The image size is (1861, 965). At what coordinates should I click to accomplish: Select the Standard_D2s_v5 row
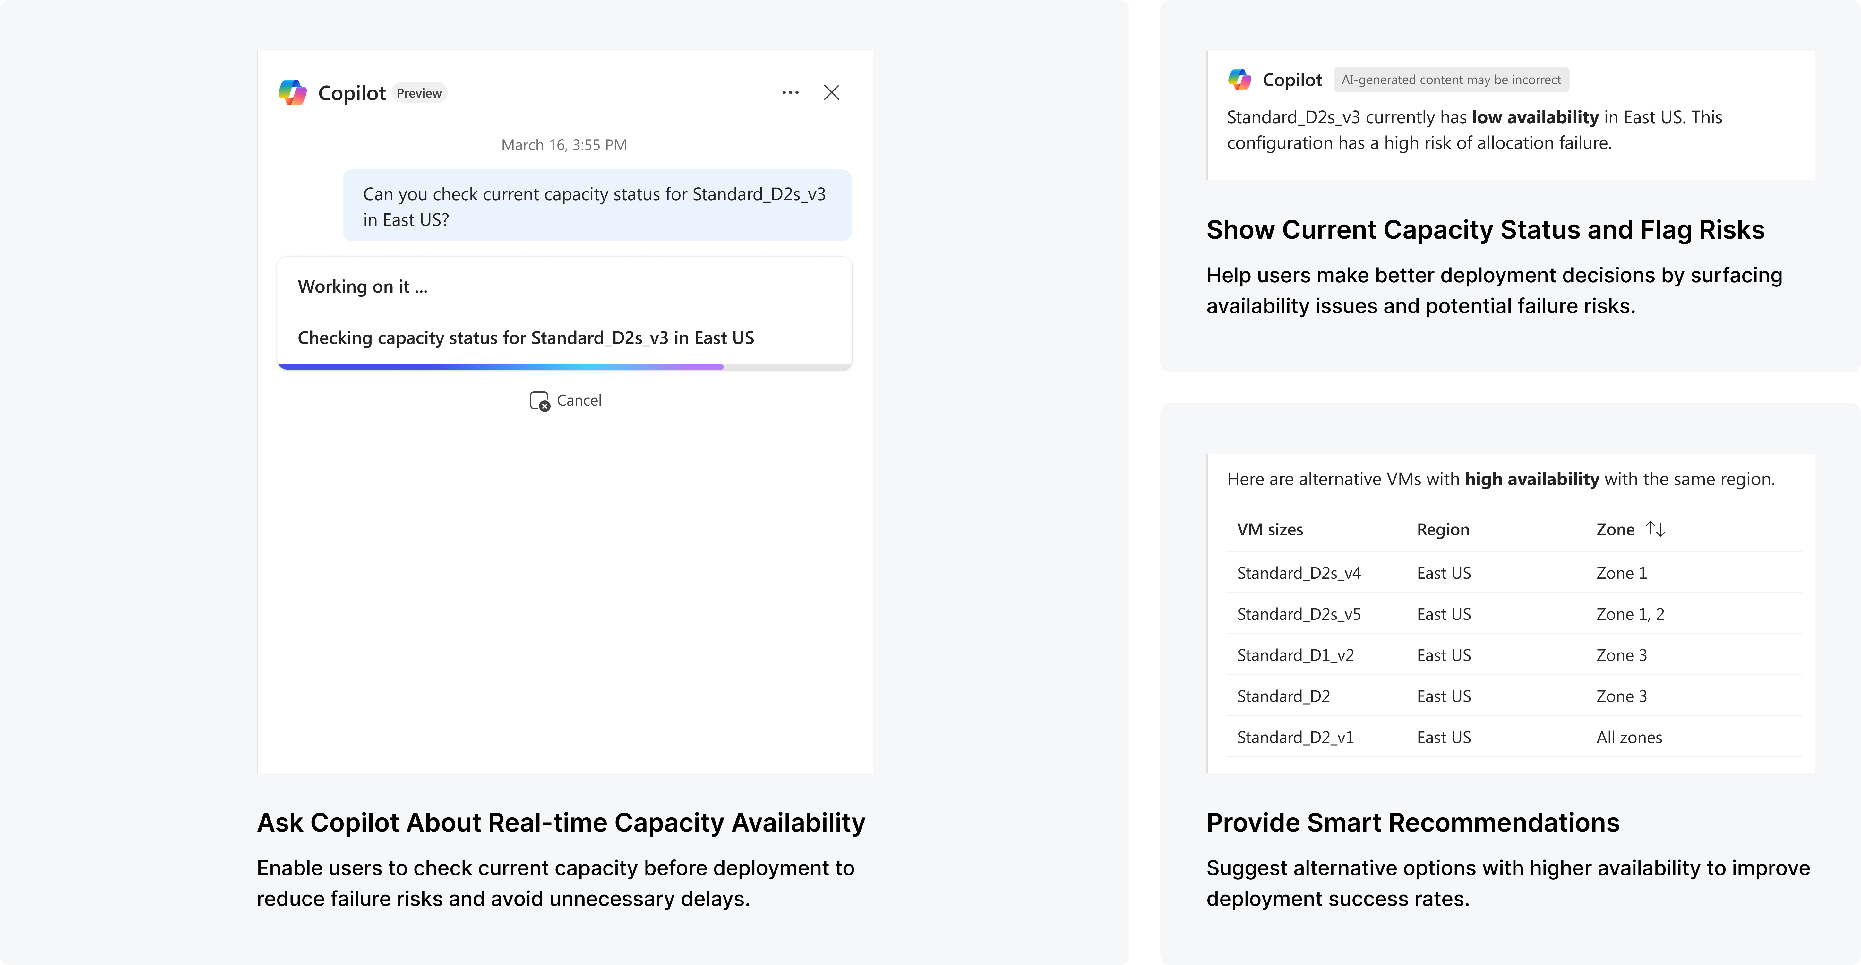pos(1514,614)
